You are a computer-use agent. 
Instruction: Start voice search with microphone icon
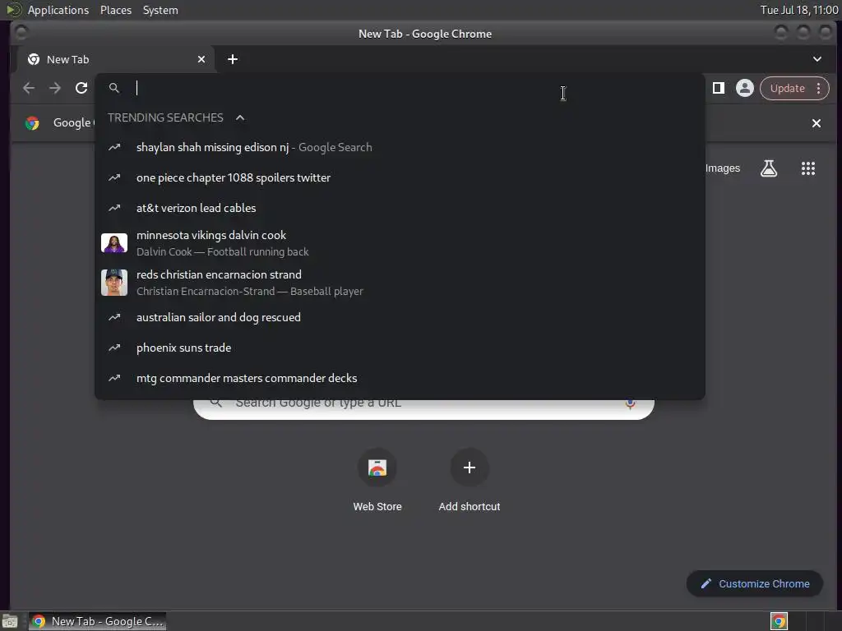630,403
